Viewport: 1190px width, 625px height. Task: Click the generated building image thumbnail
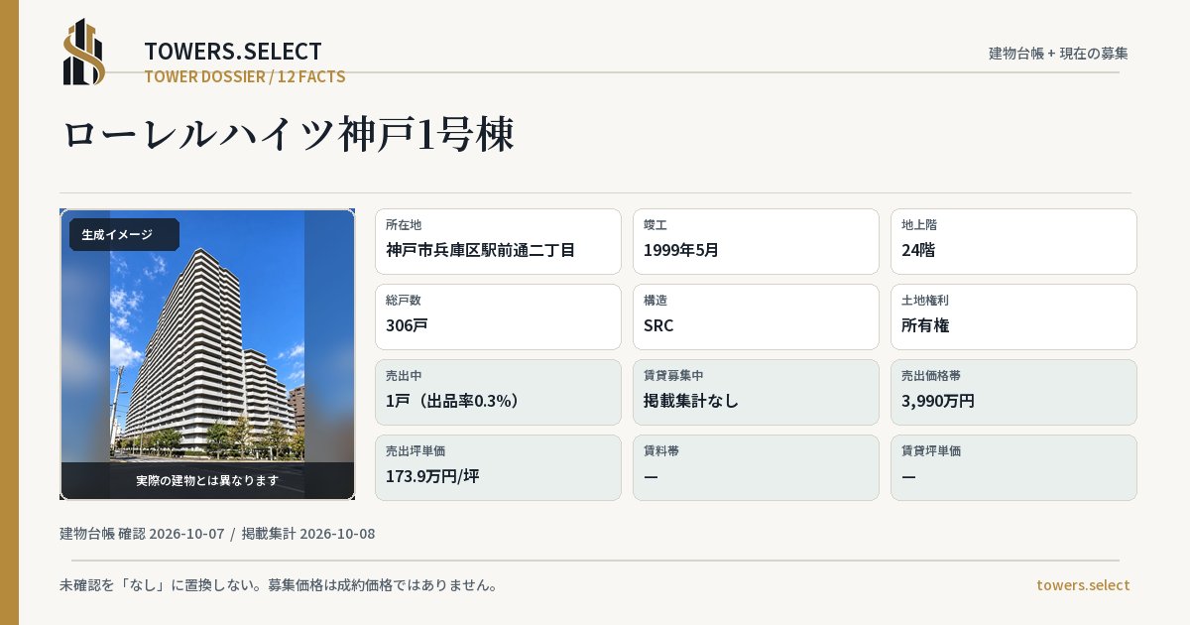(x=207, y=354)
